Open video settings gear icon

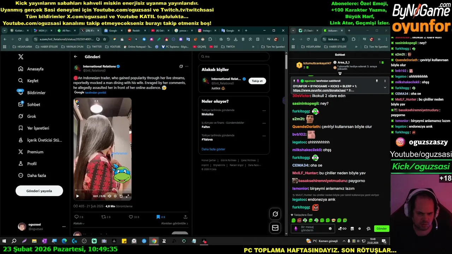coord(115,196)
